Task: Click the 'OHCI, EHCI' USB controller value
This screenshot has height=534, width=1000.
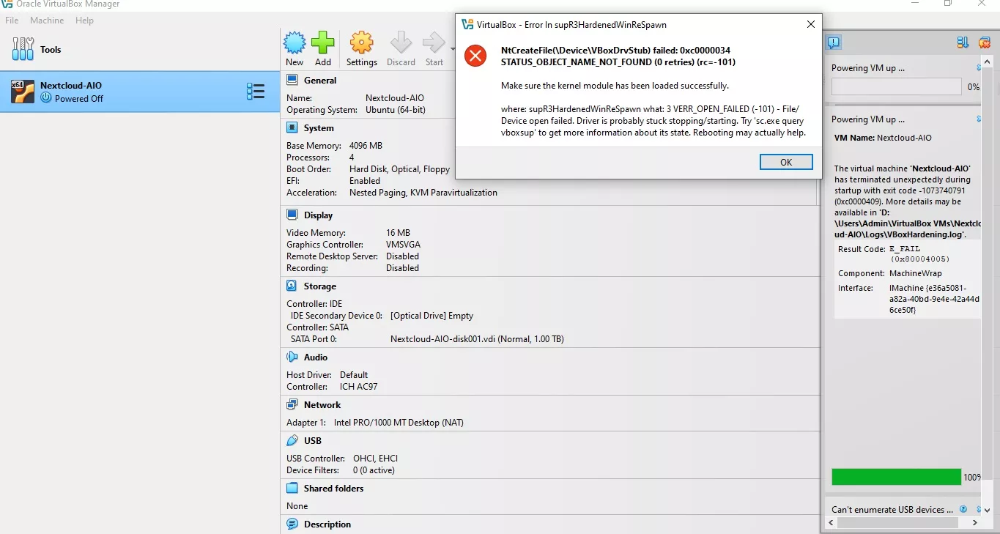Action: click(x=375, y=459)
